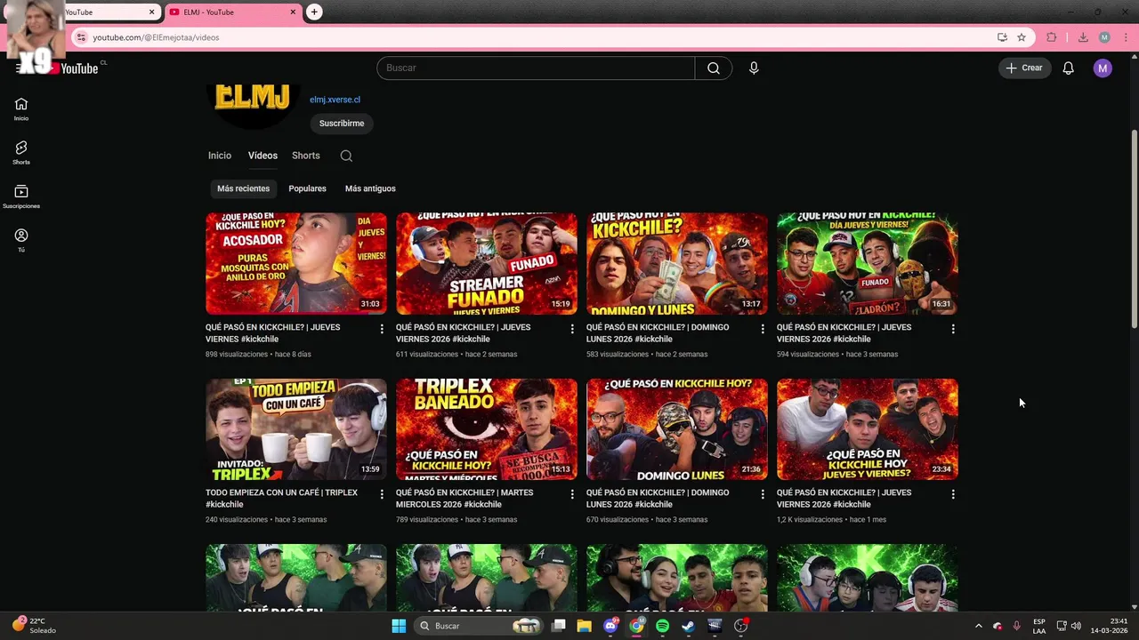
Task: Open YouTube logo home link
Action: [73, 68]
